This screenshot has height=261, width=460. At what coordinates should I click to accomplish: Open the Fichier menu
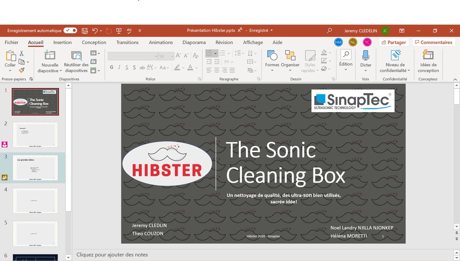tap(11, 42)
